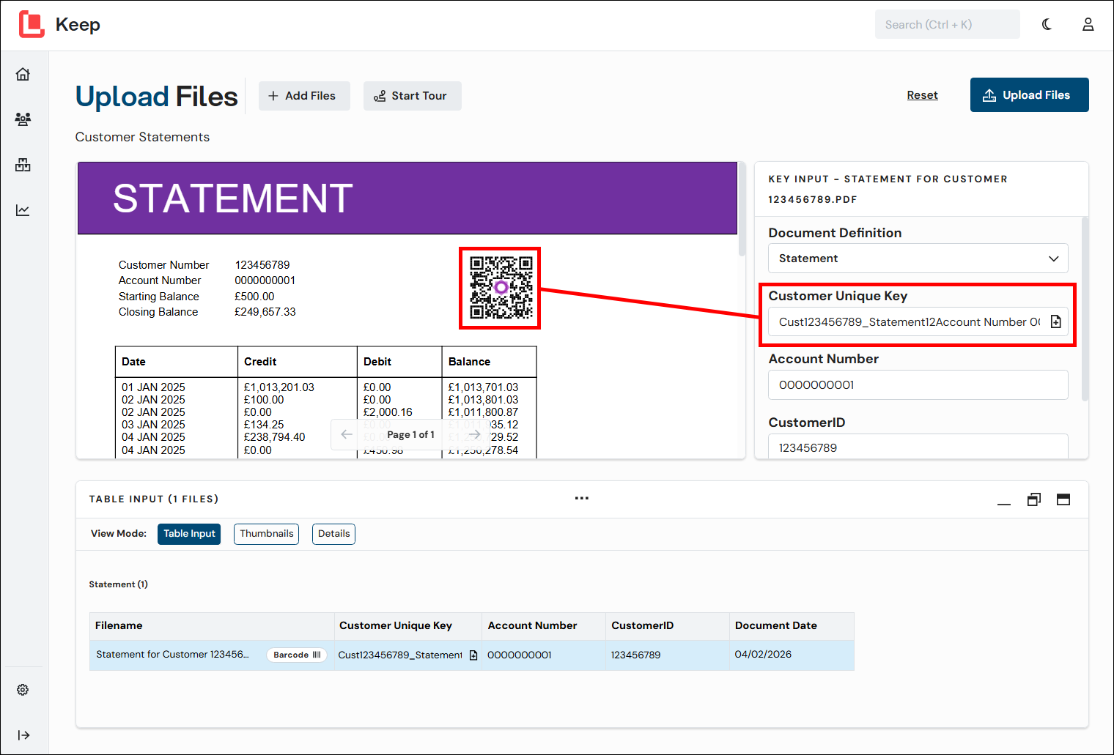Open the Home sidebar icon
The image size is (1114, 755).
point(23,74)
